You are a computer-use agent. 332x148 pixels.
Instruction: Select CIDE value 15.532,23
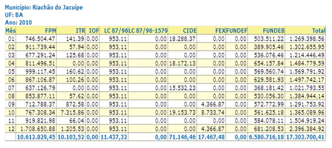tap(182, 88)
